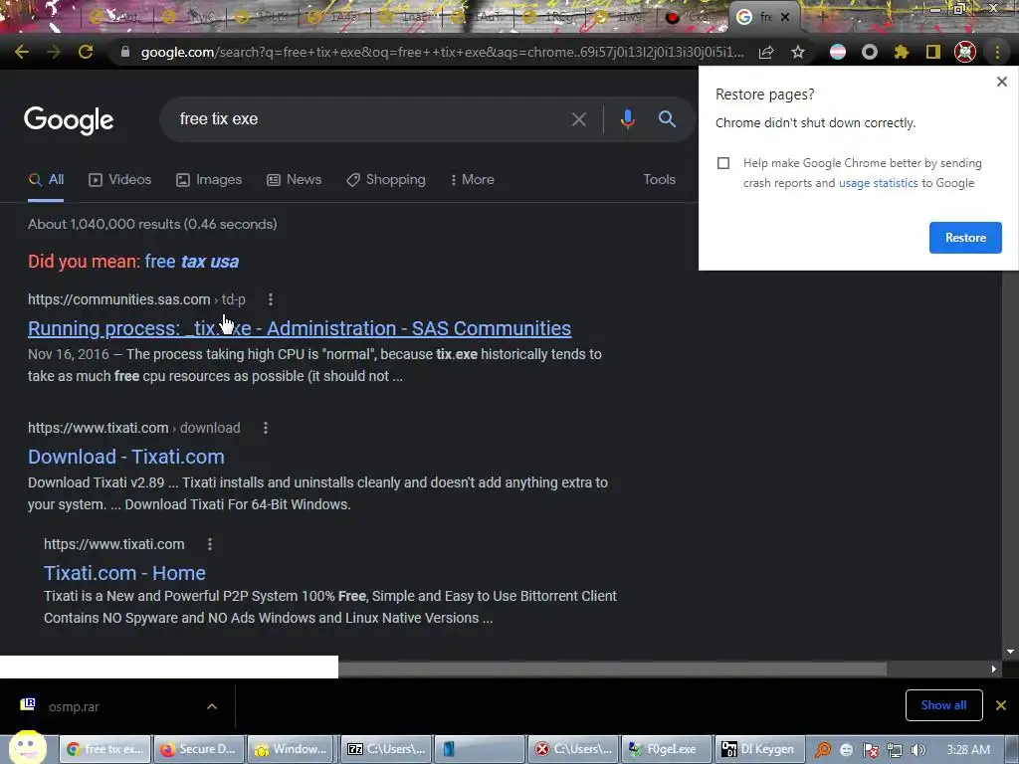Open Tixati.com - Home result

point(124,574)
